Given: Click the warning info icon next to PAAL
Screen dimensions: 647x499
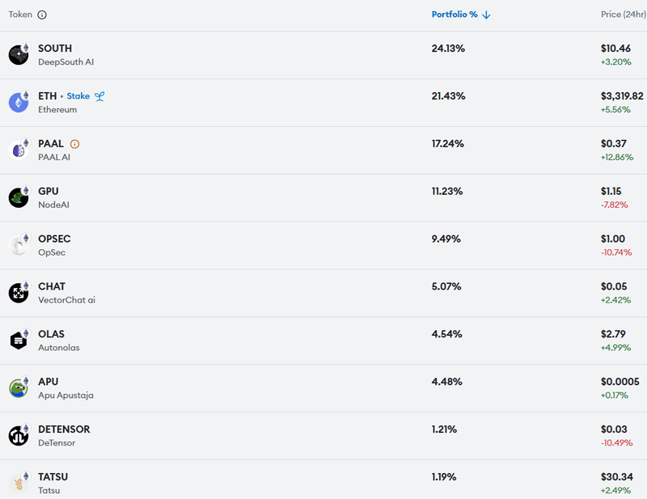Looking at the screenshot, I should pos(75,144).
